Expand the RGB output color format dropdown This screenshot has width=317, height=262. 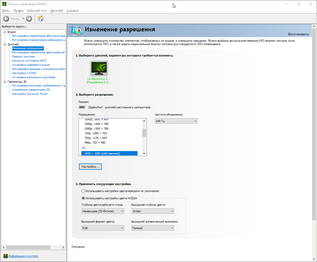(103, 228)
